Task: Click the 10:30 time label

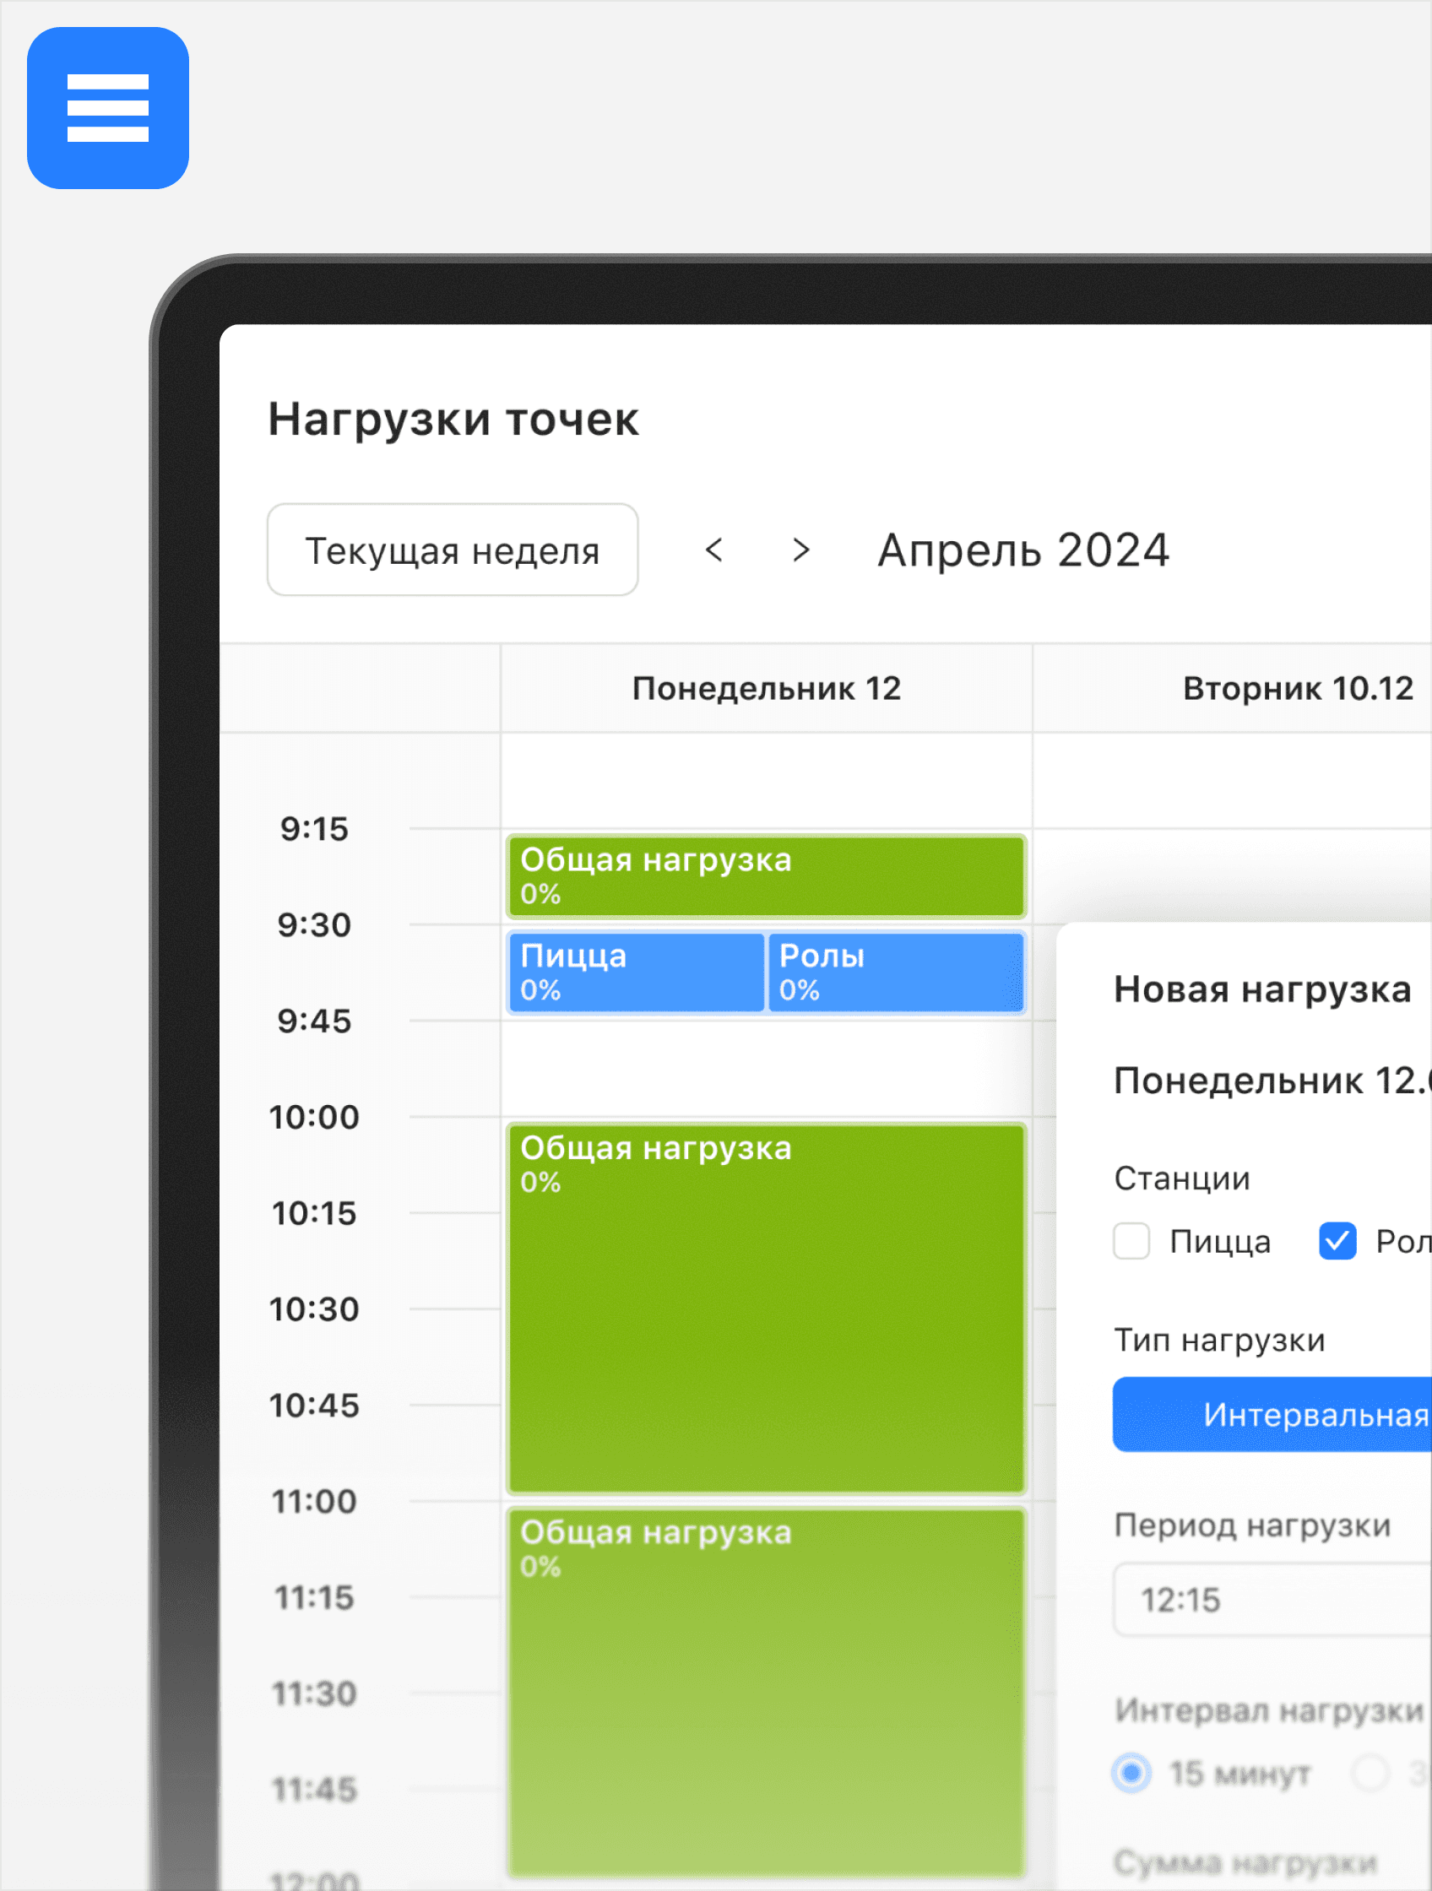Action: point(315,1309)
